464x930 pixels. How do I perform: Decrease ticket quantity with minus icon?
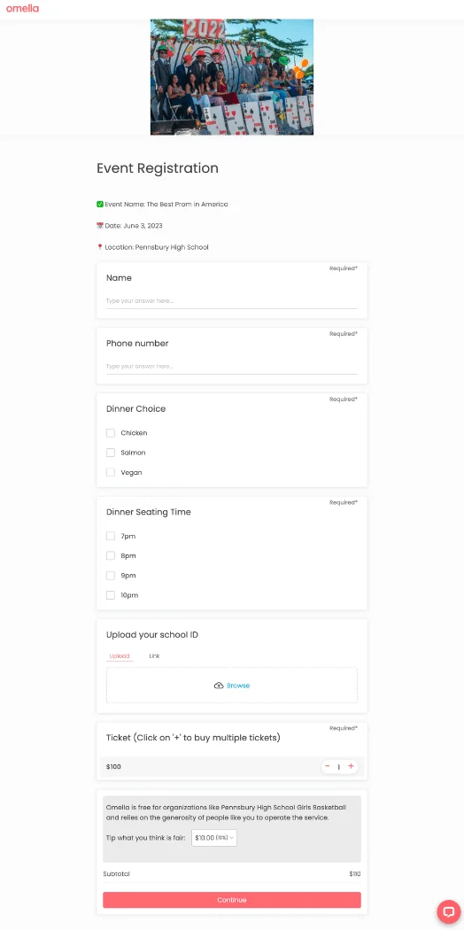(327, 766)
